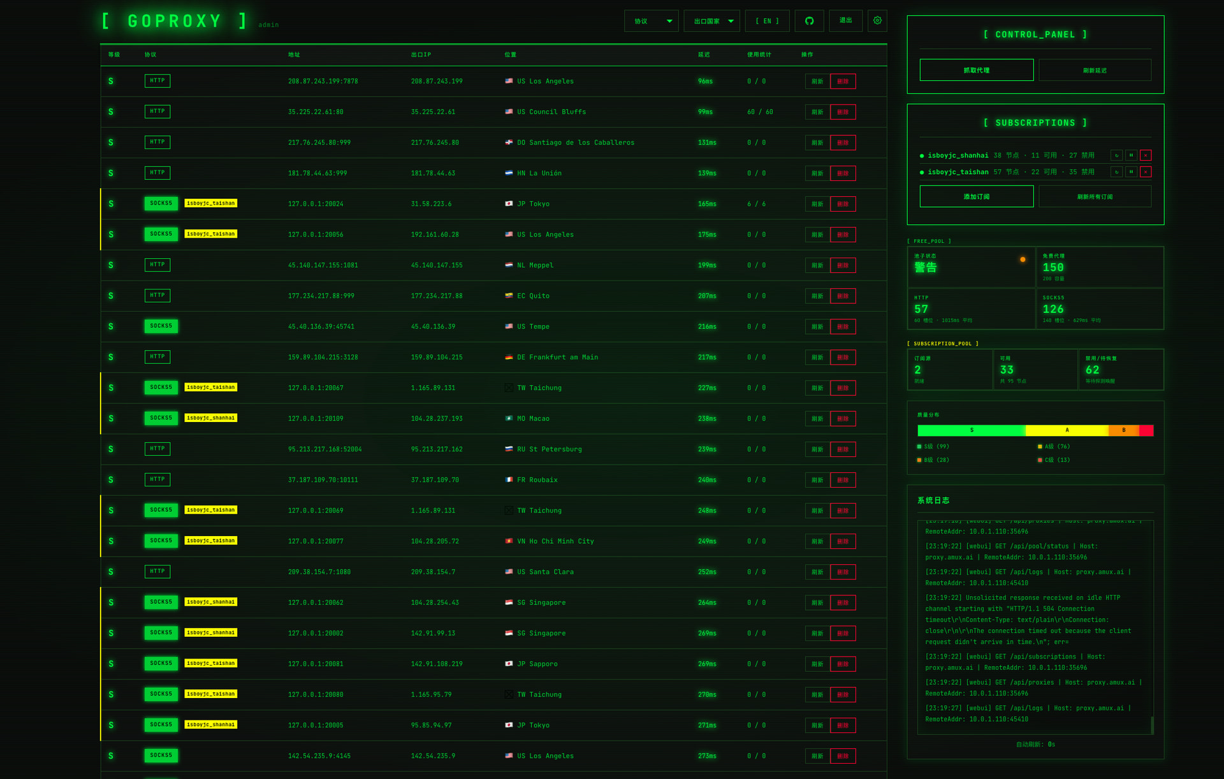The width and height of the screenshot is (1224, 779).
Task: Click the 刷新延迟 refresh latency button
Action: coord(1095,70)
